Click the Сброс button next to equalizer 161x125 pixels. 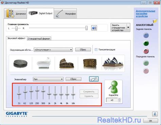(x=73, y=79)
